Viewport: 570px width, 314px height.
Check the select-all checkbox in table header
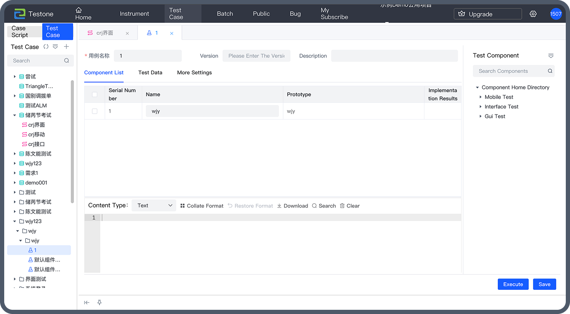point(95,94)
